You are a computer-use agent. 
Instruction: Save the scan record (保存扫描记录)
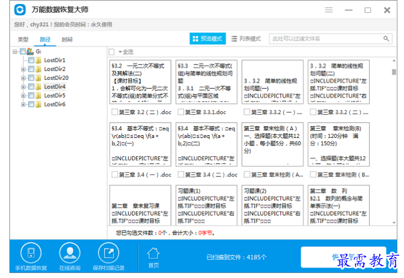(109, 256)
